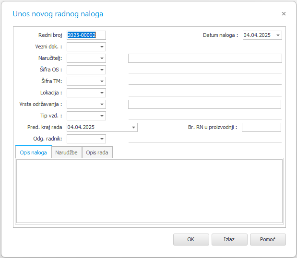
Task: Open help with the Pomoć button
Action: tap(268, 239)
